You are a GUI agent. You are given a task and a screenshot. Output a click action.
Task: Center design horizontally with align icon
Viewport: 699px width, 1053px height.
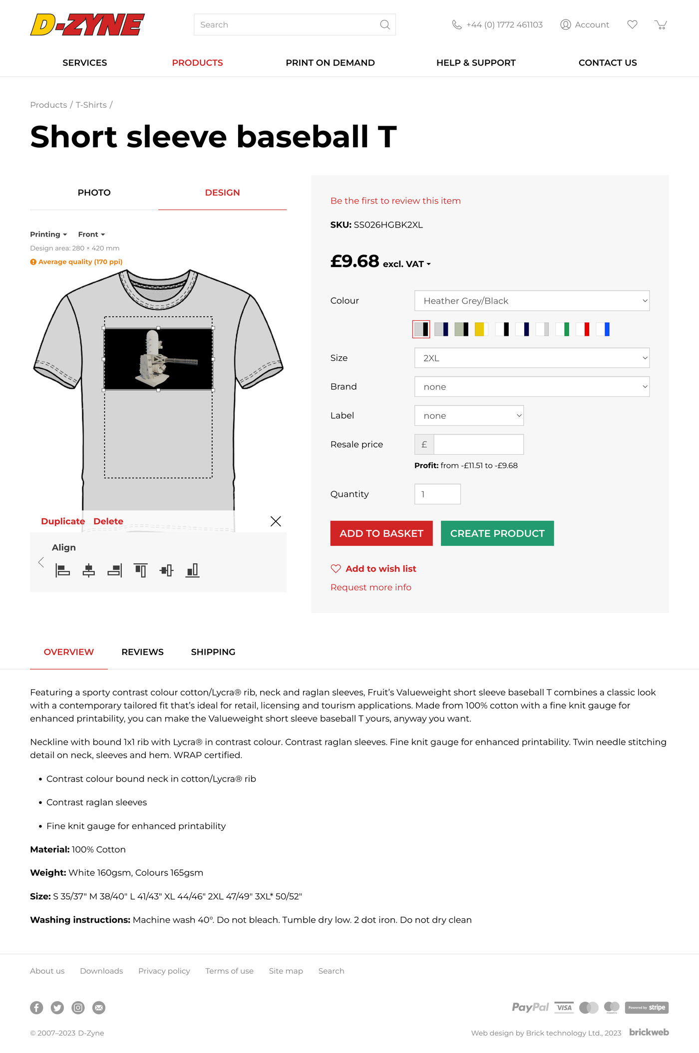[89, 570]
